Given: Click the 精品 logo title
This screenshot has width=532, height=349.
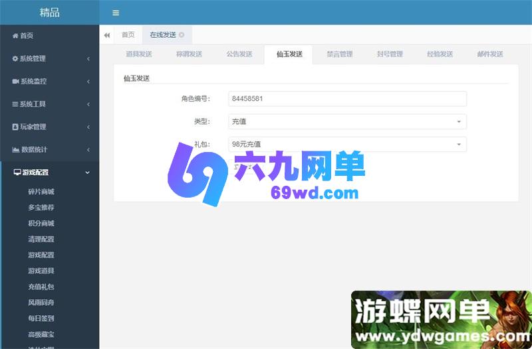Looking at the screenshot, I should [x=49, y=13].
